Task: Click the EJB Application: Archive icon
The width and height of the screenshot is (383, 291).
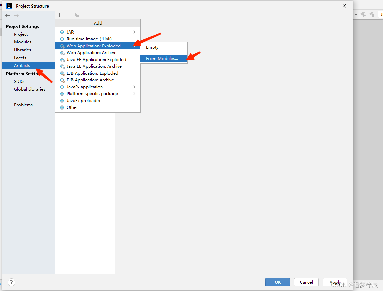Action: coord(62,80)
